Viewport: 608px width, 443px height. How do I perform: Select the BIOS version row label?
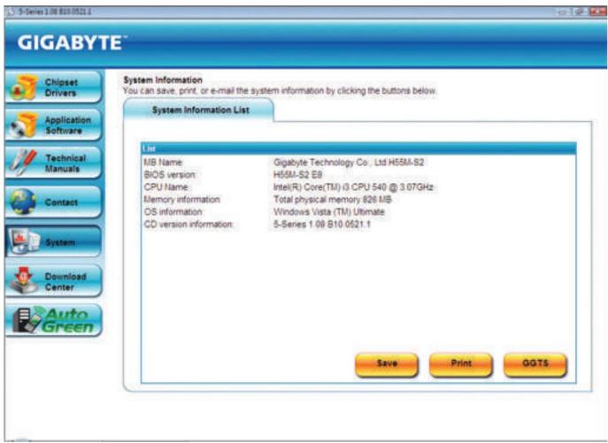click(x=170, y=175)
